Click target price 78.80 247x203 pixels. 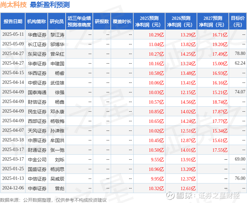(x=240, y=54)
